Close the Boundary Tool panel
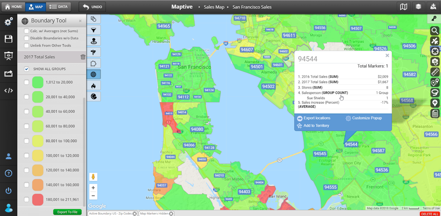The height and width of the screenshot is (216, 441). point(80,21)
